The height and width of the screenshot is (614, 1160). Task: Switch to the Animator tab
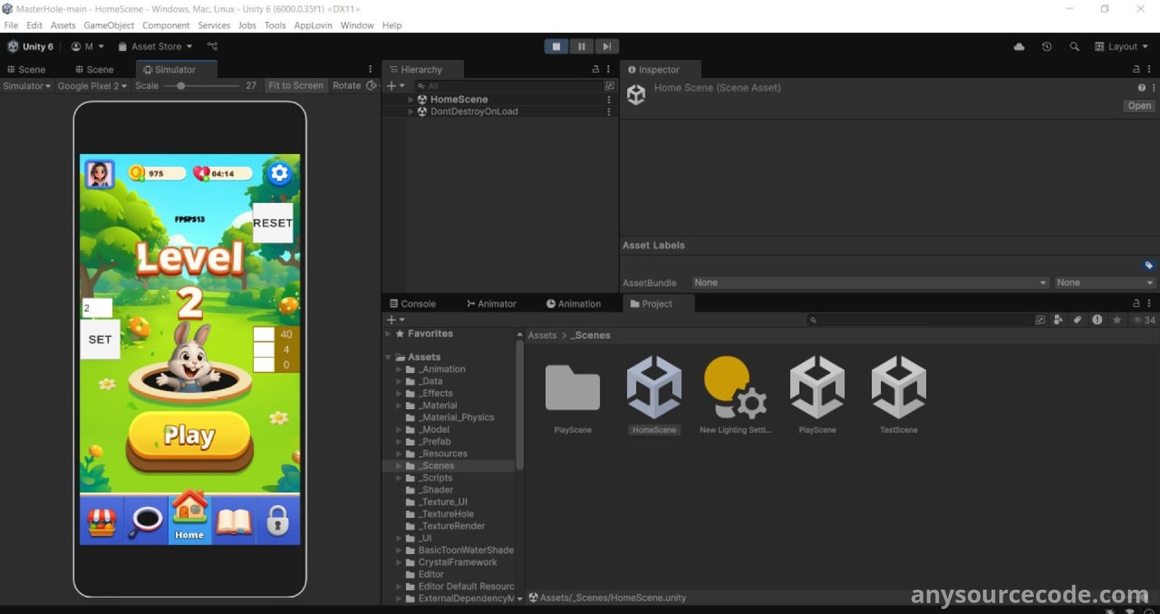[492, 304]
